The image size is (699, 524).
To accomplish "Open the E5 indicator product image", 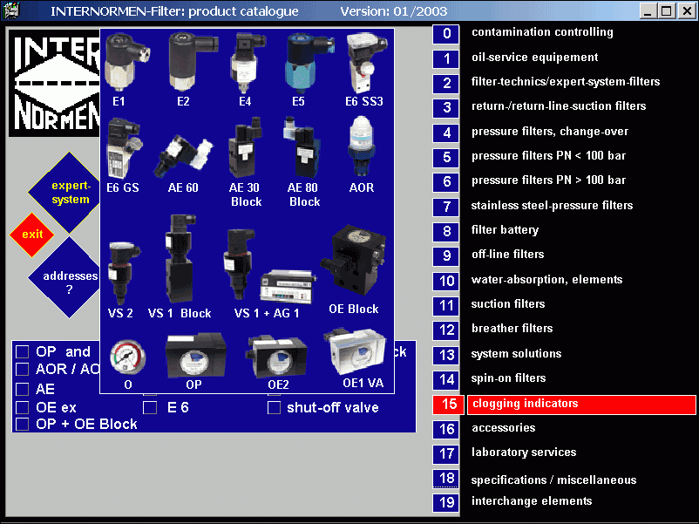I will click(309, 63).
